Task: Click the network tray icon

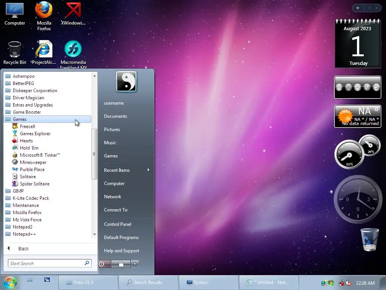Action: point(342,283)
